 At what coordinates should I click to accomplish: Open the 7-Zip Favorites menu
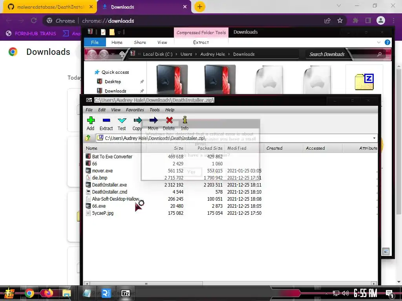pyautogui.click(x=135, y=110)
